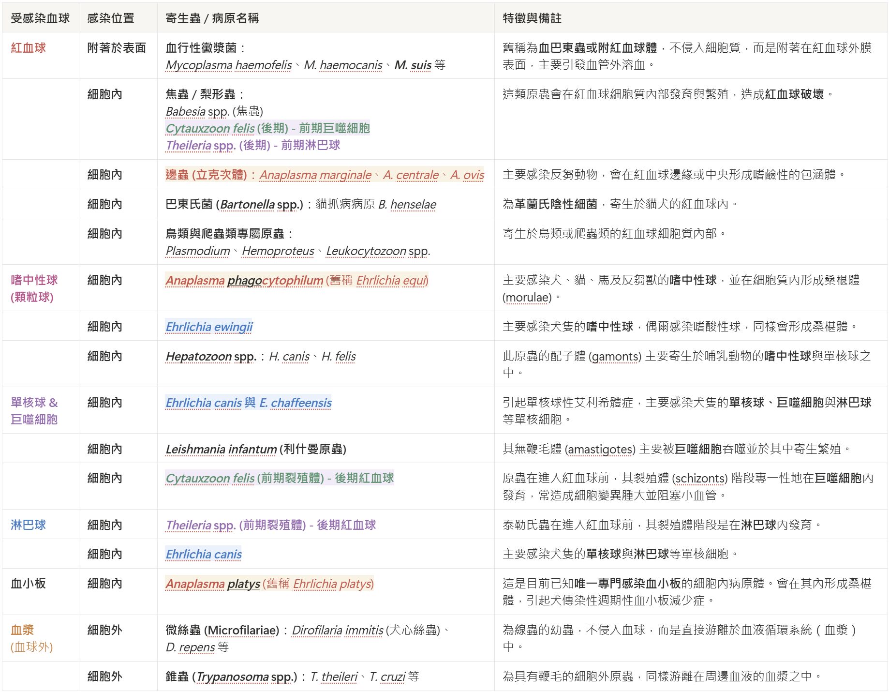Click the blue Ehrlichia ewingii entry
Screen dimensions: 889x692
click(209, 327)
